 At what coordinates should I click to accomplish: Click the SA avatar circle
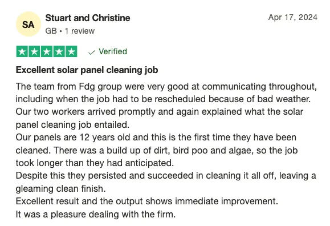(x=28, y=24)
